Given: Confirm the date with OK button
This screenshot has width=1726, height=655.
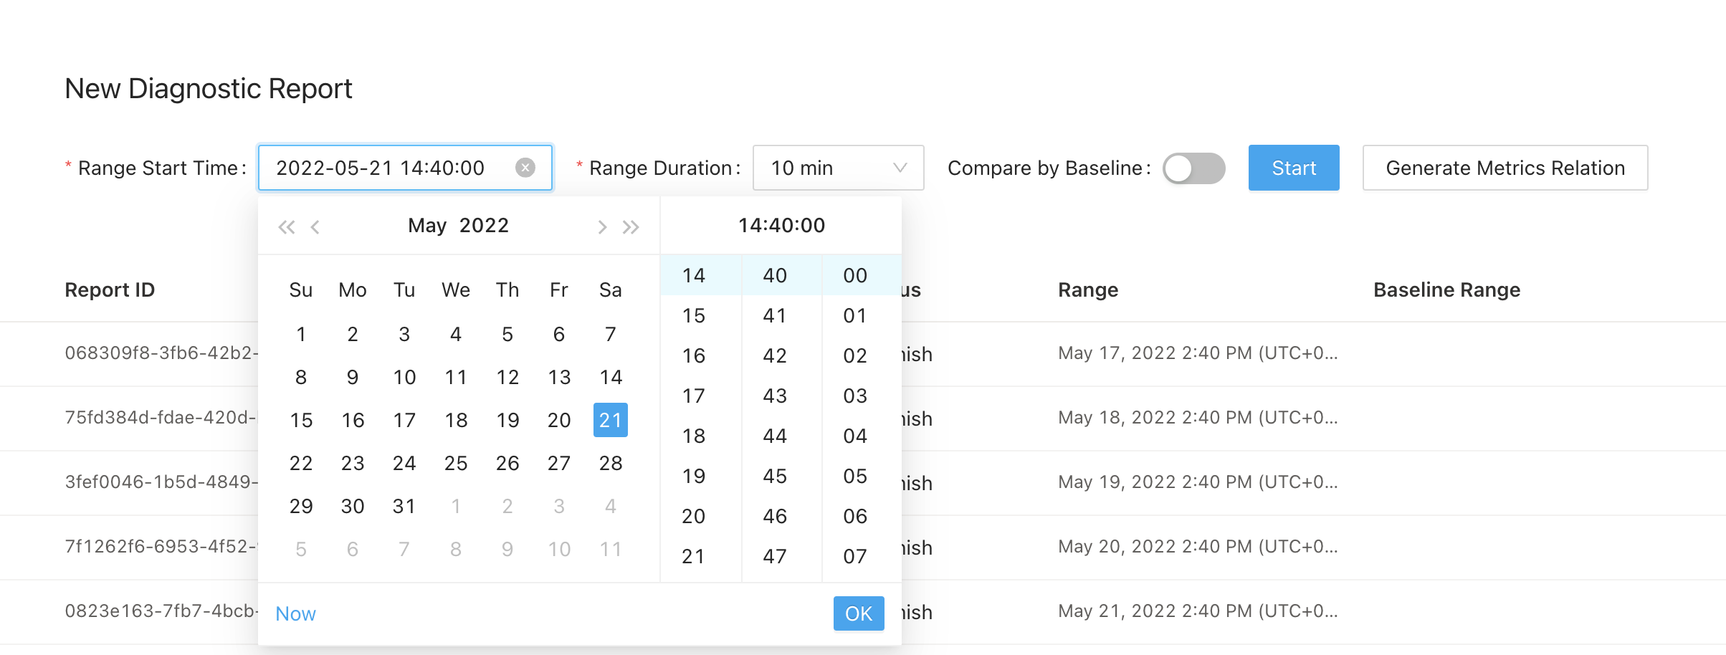Looking at the screenshot, I should coord(858,613).
